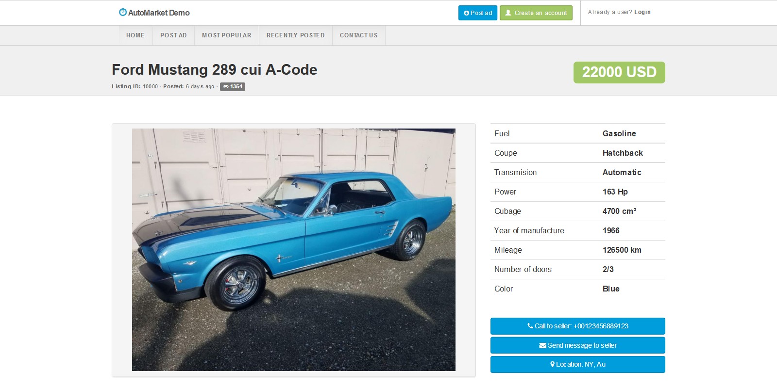Click the user icon on Create an account

point(508,13)
